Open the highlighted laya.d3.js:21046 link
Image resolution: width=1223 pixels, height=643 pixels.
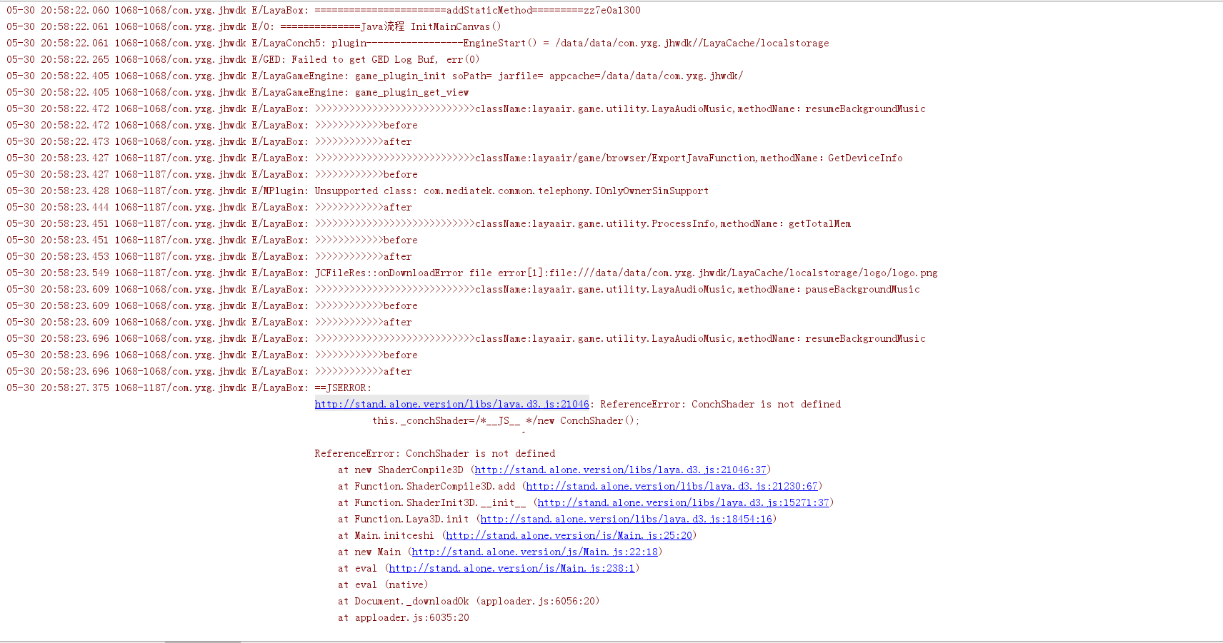pos(451,405)
